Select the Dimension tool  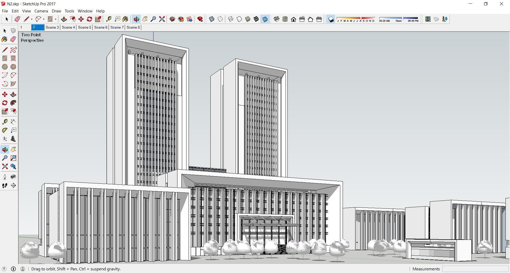click(x=13, y=122)
